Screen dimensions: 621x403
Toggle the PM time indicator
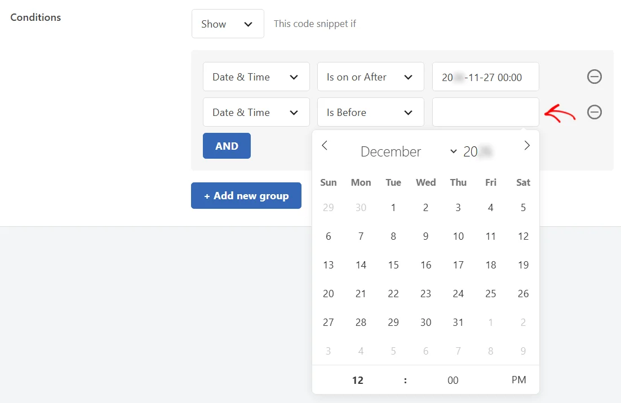pos(518,380)
